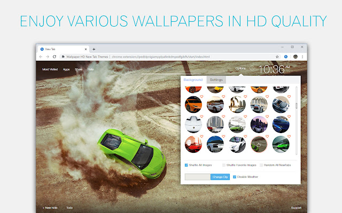Toggle Shuffle All Images checkbox

click(x=186, y=165)
